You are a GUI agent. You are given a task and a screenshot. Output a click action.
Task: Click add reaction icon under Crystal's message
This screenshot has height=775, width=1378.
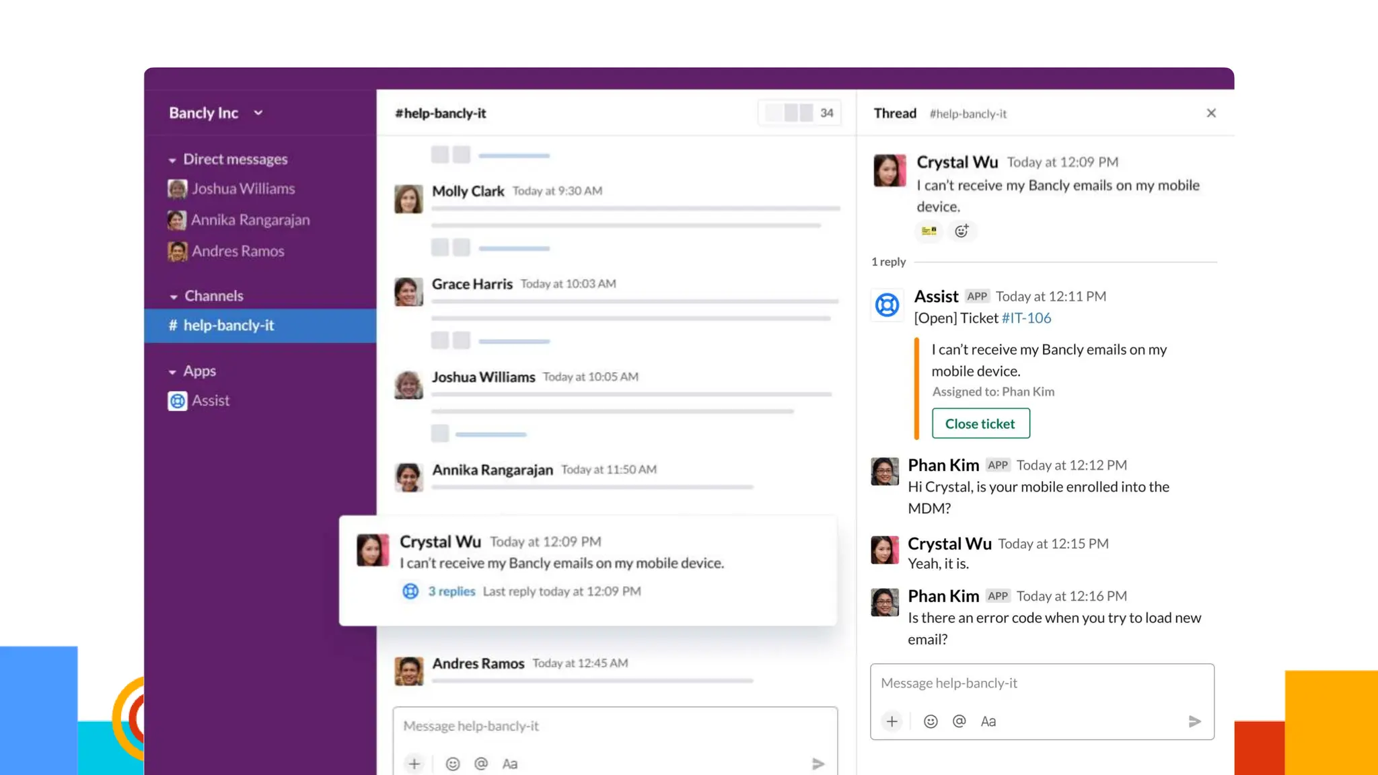tap(962, 231)
